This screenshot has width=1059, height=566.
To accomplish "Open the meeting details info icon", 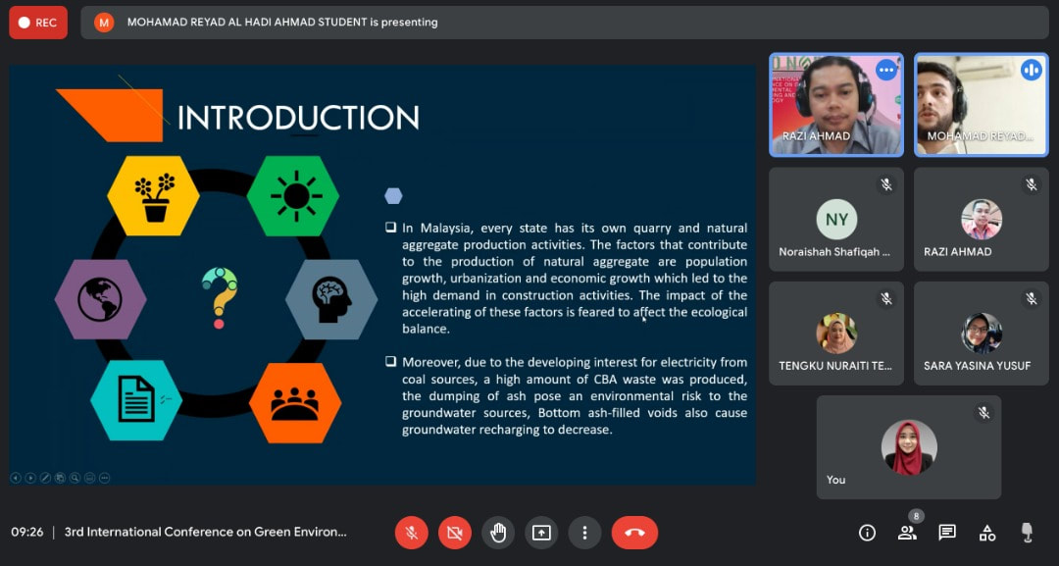I will pos(867,533).
